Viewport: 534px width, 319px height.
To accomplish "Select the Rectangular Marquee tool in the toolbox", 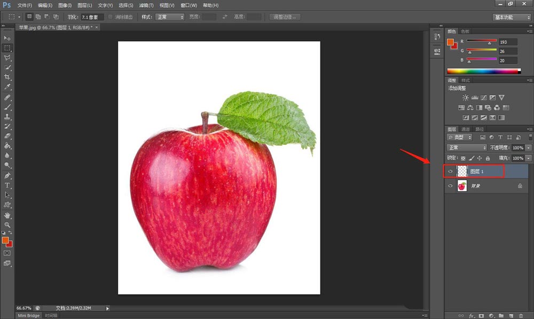I will 7,48.
